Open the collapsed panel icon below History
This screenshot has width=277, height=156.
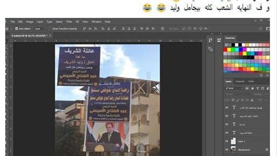(x=210, y=49)
